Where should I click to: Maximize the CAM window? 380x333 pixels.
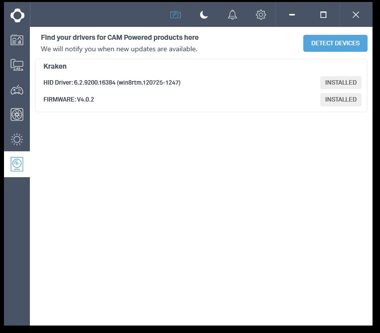pos(323,15)
